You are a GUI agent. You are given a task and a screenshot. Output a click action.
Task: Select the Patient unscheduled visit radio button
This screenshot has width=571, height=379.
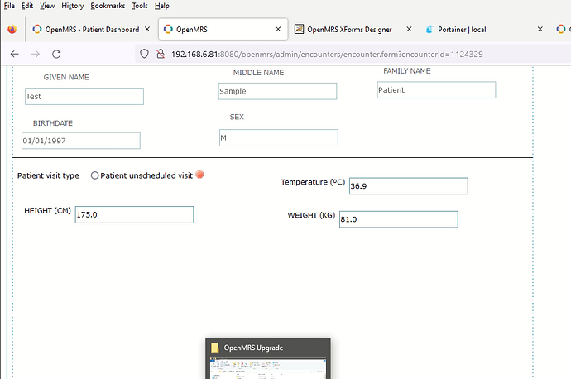tap(94, 175)
